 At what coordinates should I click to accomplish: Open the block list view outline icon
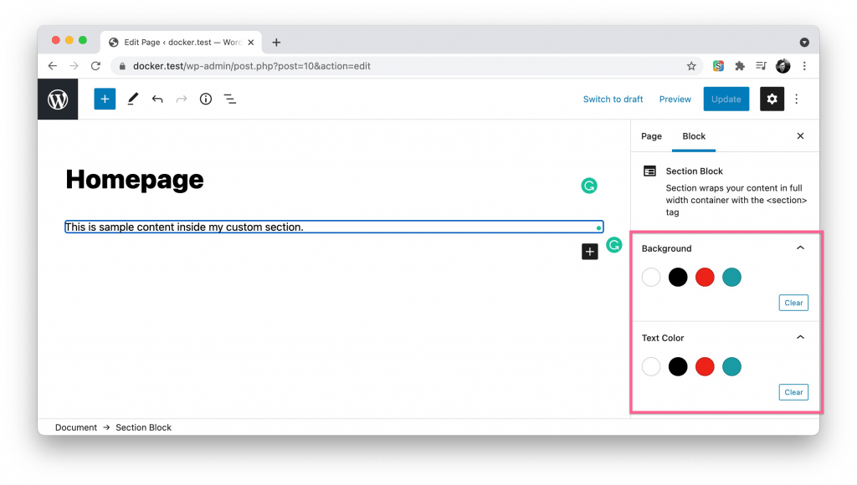(x=230, y=99)
